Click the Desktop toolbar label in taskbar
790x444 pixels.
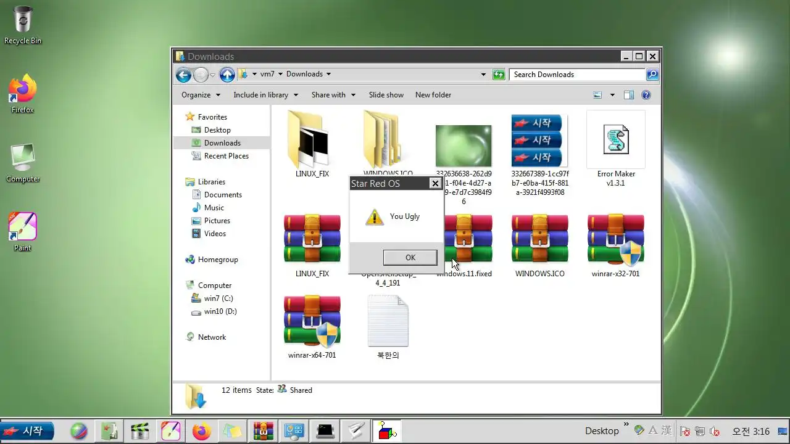(602, 431)
